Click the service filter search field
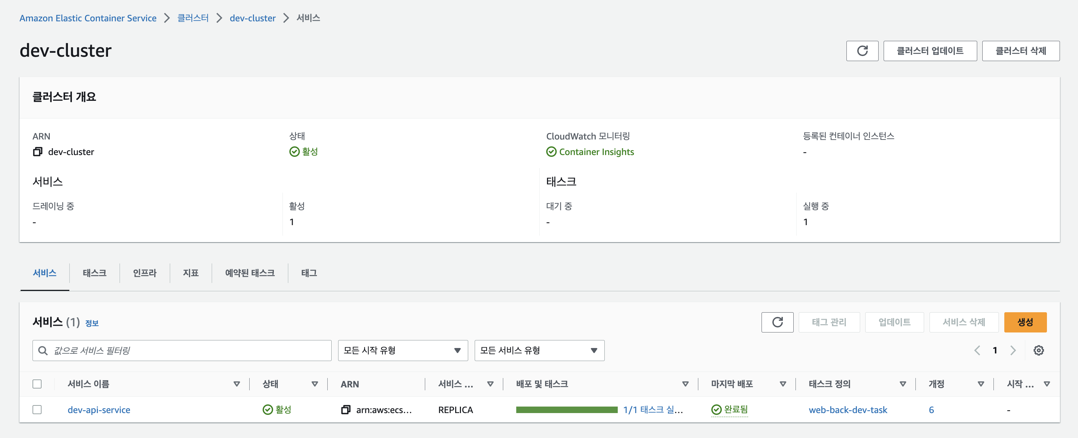Image resolution: width=1078 pixels, height=438 pixels. pos(182,350)
